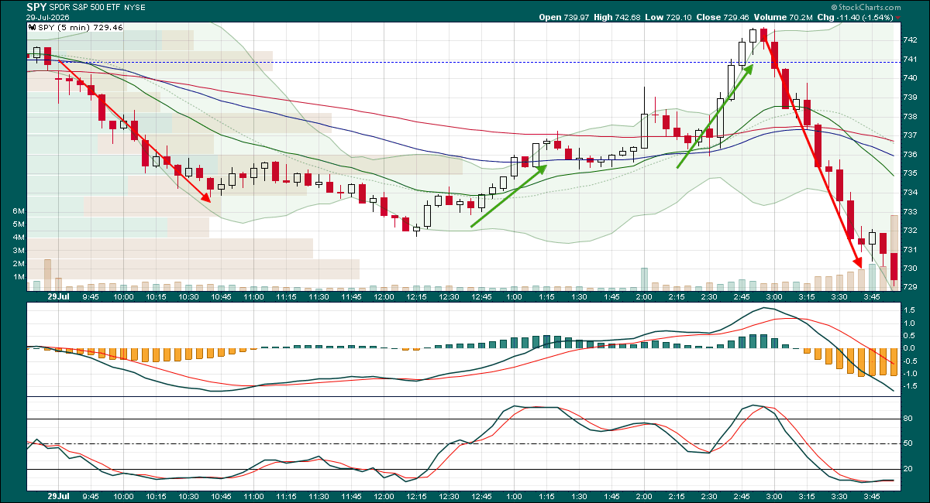Image resolution: width=930 pixels, height=503 pixels.
Task: Click the 741 price axis label
Action: coord(911,60)
